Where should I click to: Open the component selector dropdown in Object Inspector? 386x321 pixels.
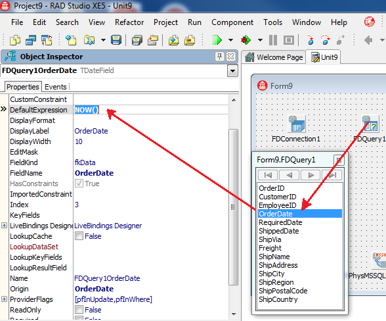pyautogui.click(x=232, y=71)
